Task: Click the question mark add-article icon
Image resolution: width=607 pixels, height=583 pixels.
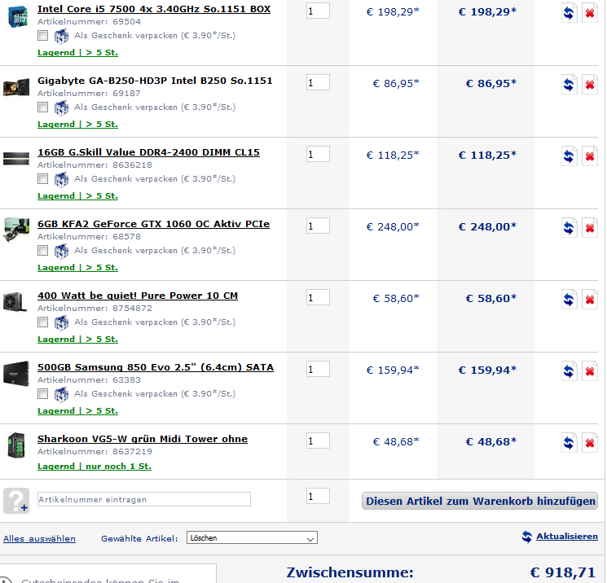Action: pos(15,500)
